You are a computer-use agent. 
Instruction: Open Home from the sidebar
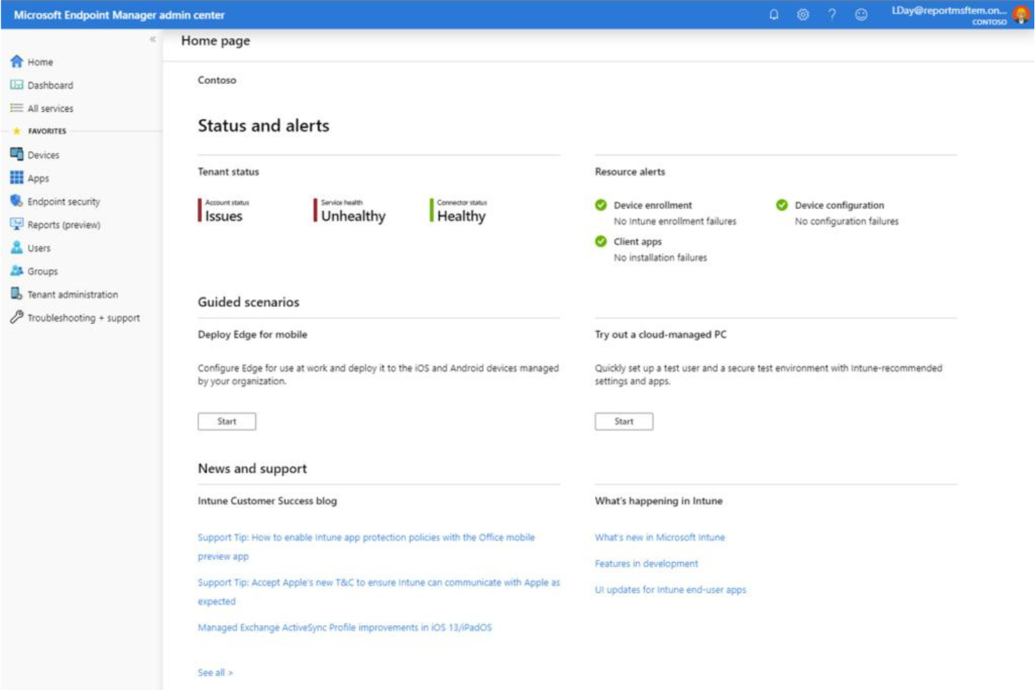pos(40,62)
